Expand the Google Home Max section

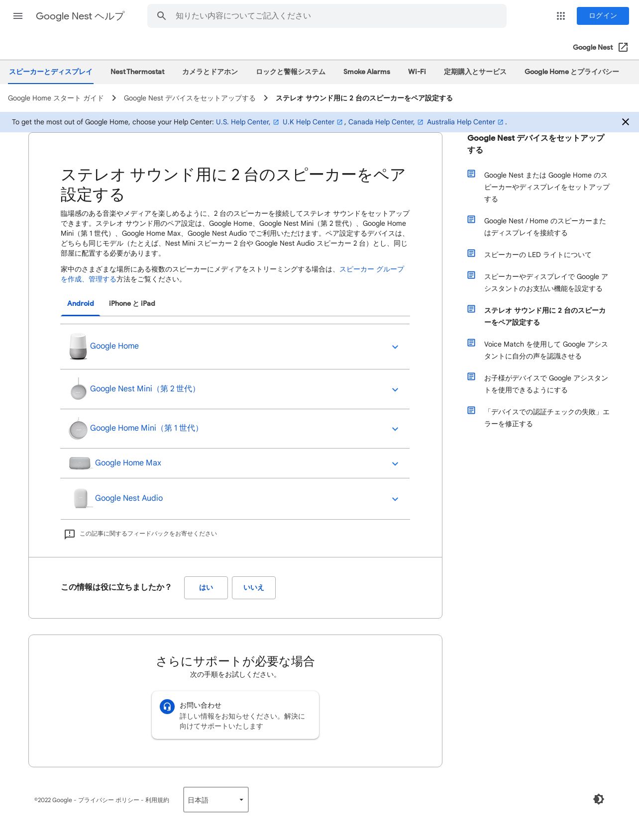pyautogui.click(x=235, y=463)
